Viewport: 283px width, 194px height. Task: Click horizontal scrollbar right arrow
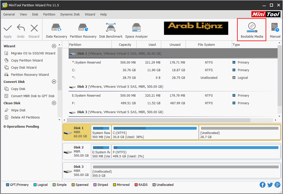[276, 120]
